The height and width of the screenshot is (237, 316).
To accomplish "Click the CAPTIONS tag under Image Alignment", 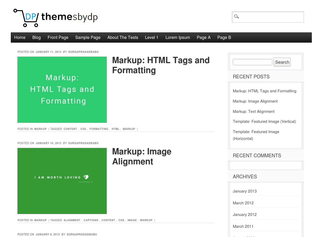I will coord(91,220).
